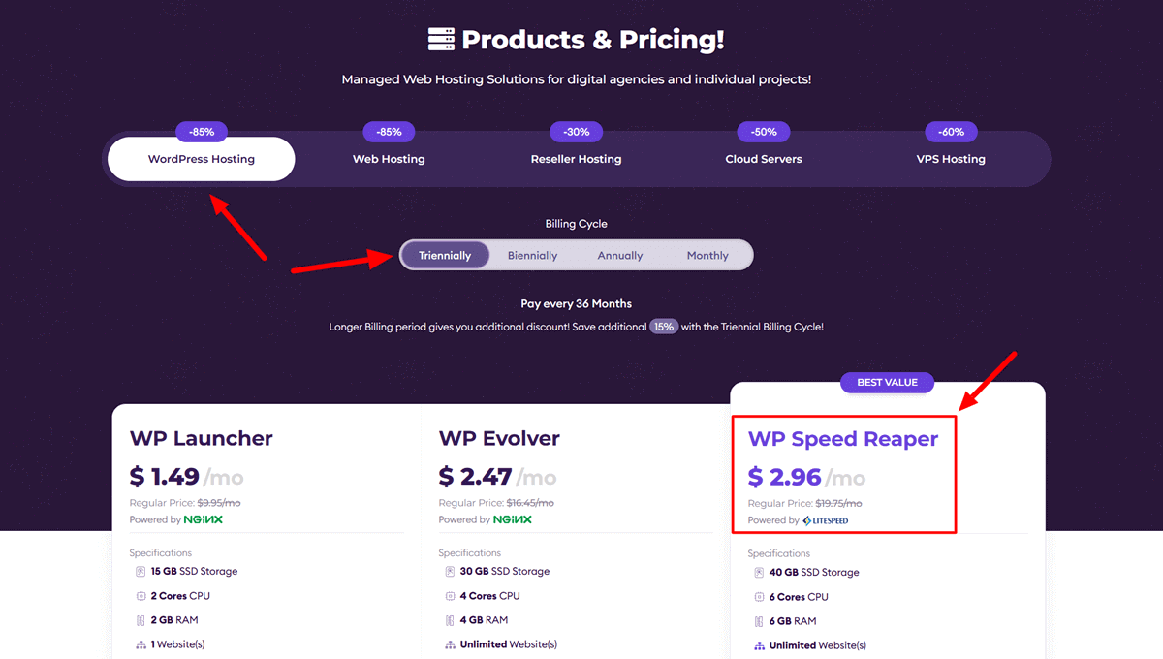Switch to the Reseller Hosting tab
The width and height of the screenshot is (1163, 659).
(577, 159)
